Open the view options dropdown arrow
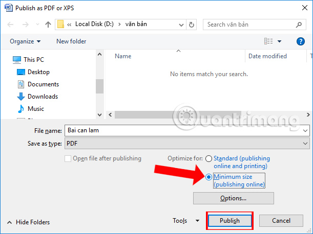Screen dimensions: 313x234 [279, 41]
